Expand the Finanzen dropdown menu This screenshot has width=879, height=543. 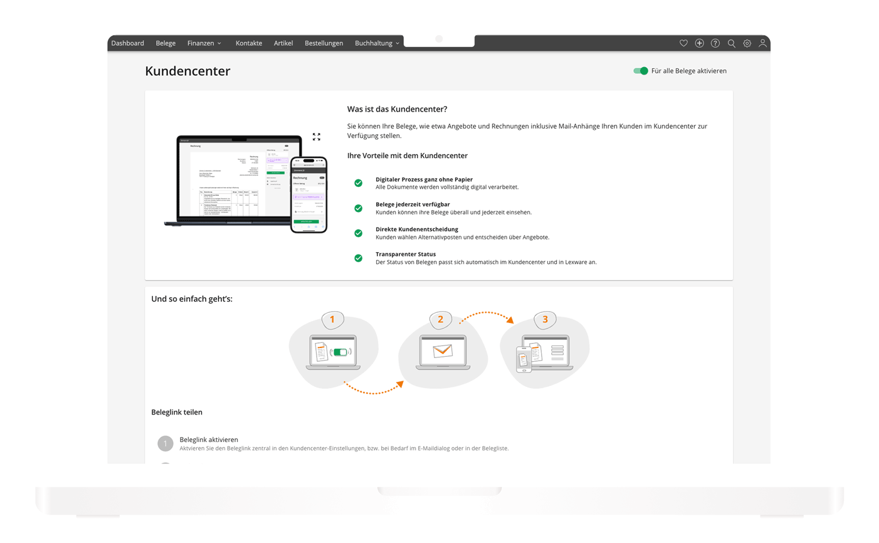pos(204,43)
